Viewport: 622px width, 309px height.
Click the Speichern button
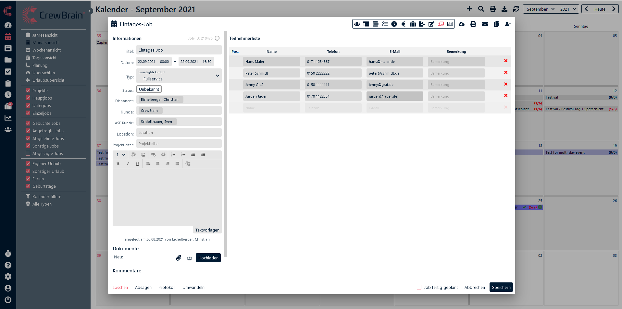[x=501, y=287]
